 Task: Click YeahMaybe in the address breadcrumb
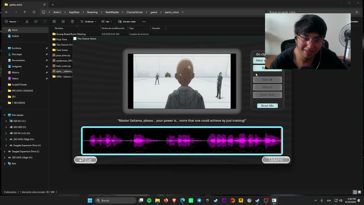(112, 12)
